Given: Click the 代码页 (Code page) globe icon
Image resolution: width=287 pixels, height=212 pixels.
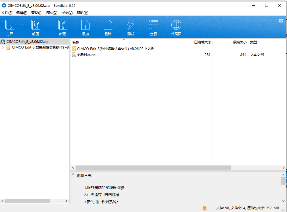Looking at the screenshot, I should click(x=176, y=25).
